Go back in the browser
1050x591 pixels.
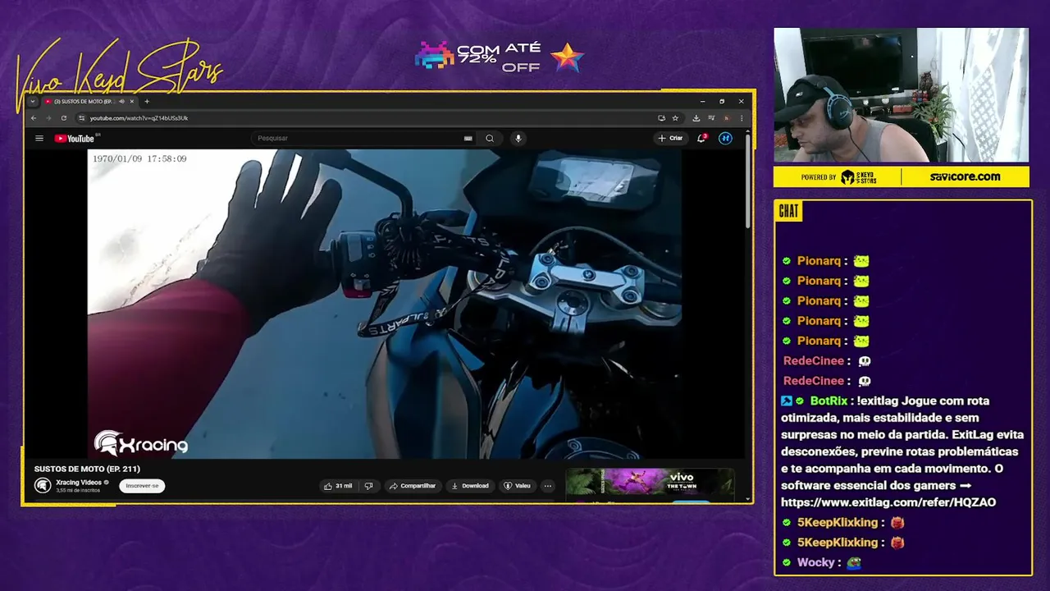pyautogui.click(x=34, y=118)
